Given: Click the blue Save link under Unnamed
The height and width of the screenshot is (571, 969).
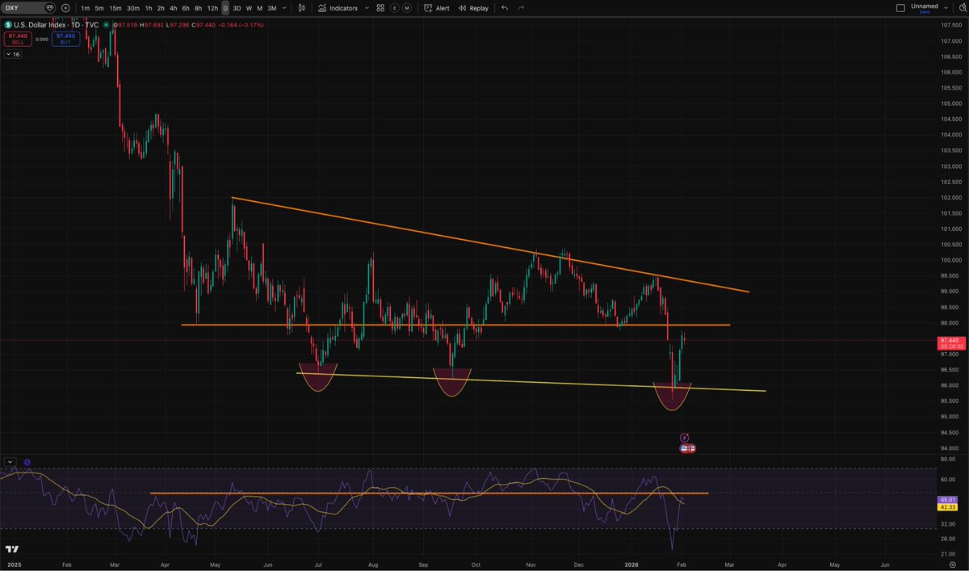Looking at the screenshot, I should tap(925, 11).
